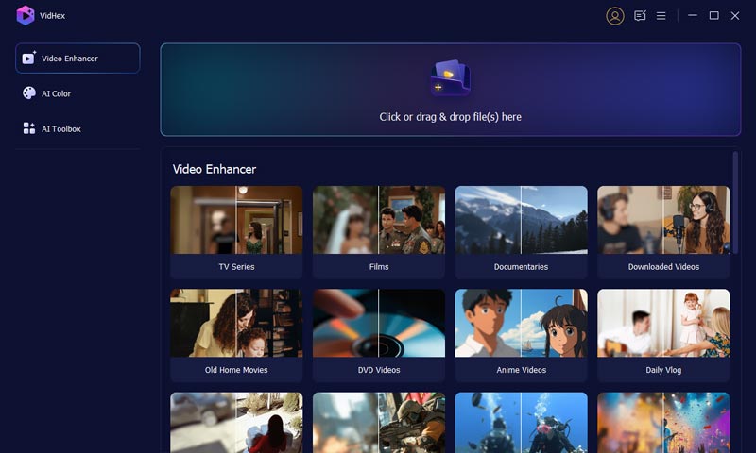Image resolution: width=756 pixels, height=453 pixels.
Task: Click the add-file folder icon
Action: [x=451, y=77]
